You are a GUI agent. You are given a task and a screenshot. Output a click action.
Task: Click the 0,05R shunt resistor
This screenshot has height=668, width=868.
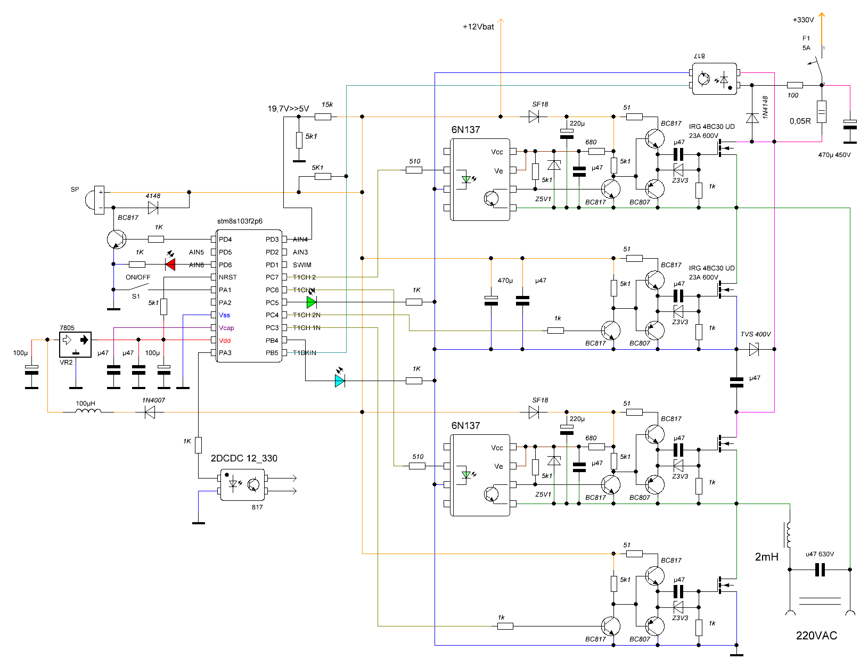tap(822, 112)
